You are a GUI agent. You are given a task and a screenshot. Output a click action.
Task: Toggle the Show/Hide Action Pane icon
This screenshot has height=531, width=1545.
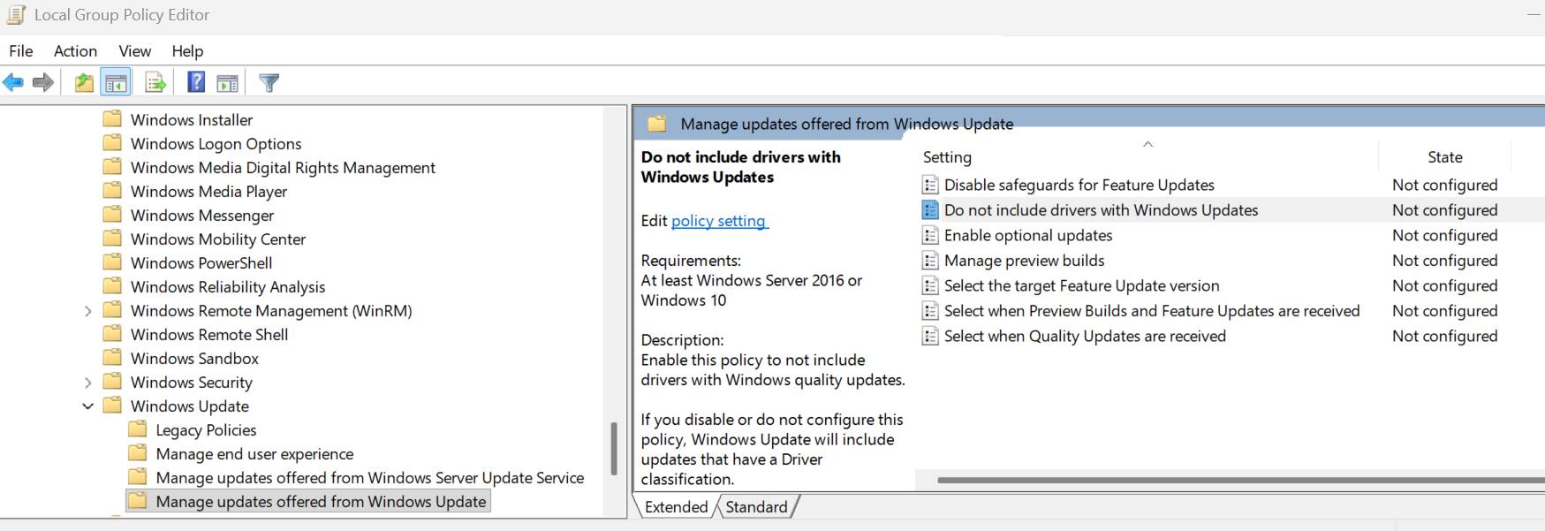227,83
